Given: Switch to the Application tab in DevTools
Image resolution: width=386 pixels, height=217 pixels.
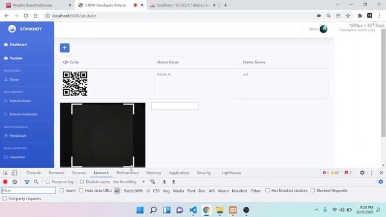Looking at the screenshot, I should (179, 173).
